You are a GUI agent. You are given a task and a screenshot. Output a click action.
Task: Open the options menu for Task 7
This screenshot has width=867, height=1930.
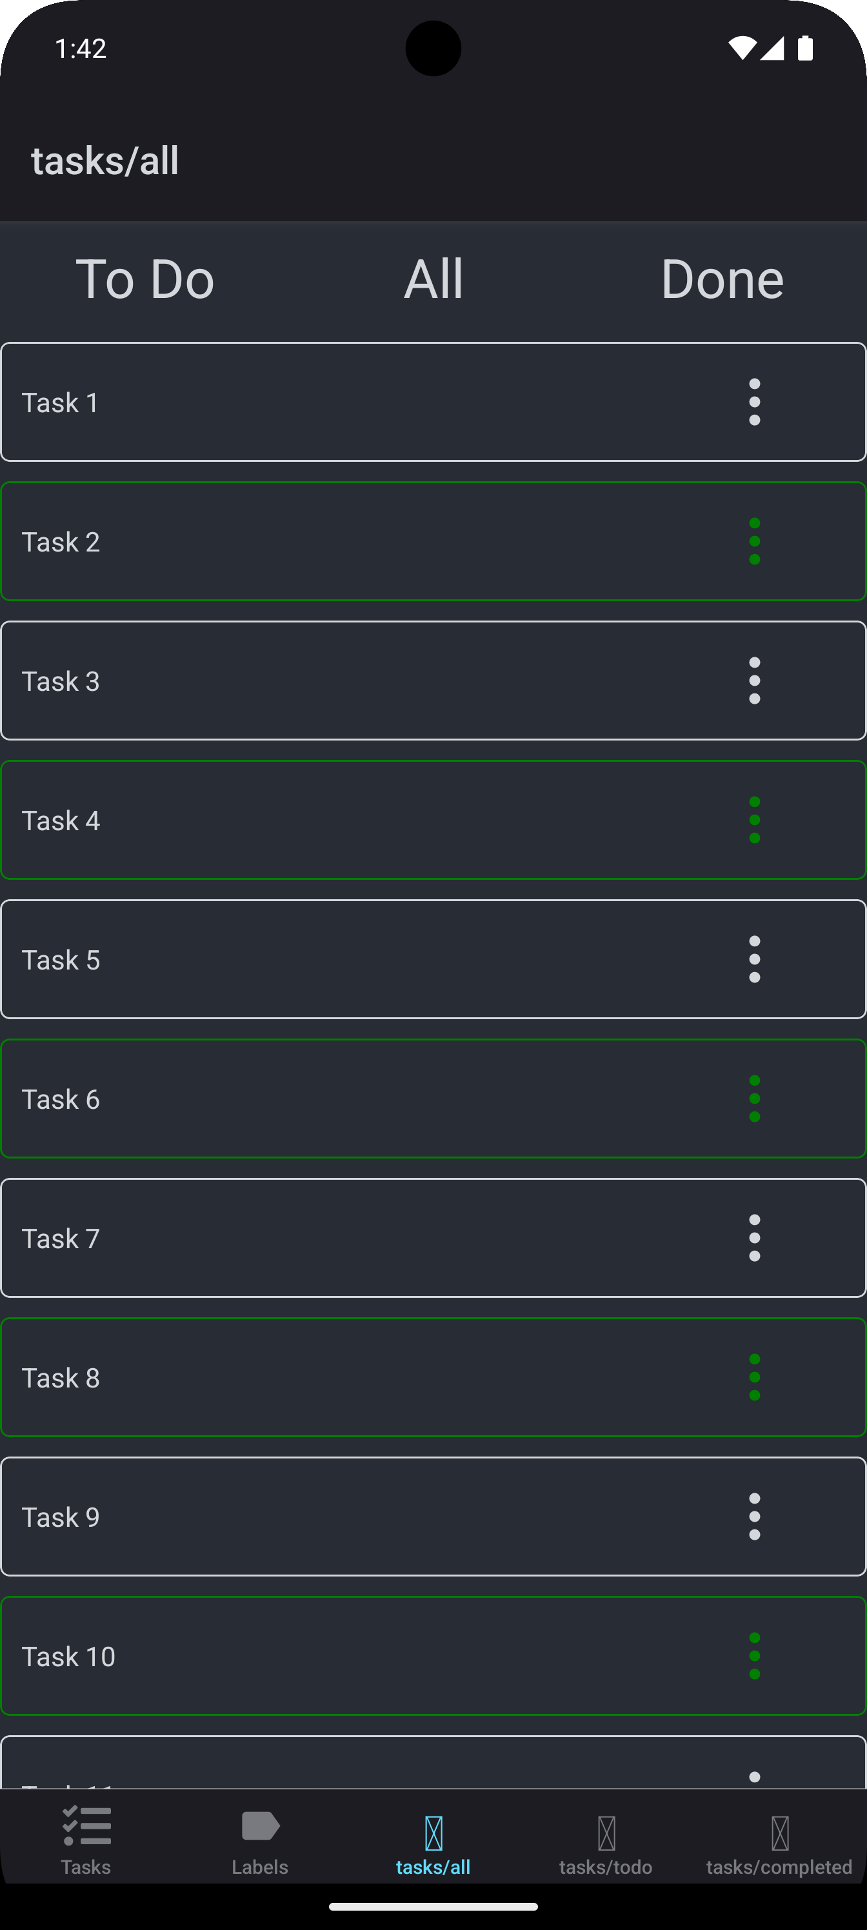pyautogui.click(x=754, y=1238)
